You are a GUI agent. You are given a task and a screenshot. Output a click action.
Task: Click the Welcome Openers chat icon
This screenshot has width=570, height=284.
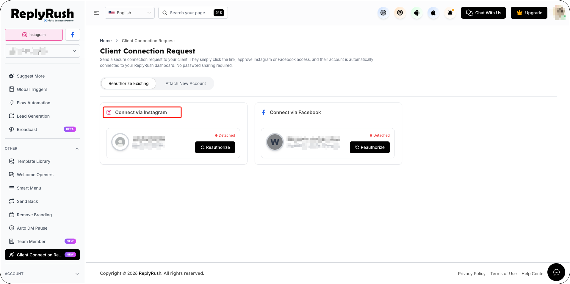[x=12, y=175]
